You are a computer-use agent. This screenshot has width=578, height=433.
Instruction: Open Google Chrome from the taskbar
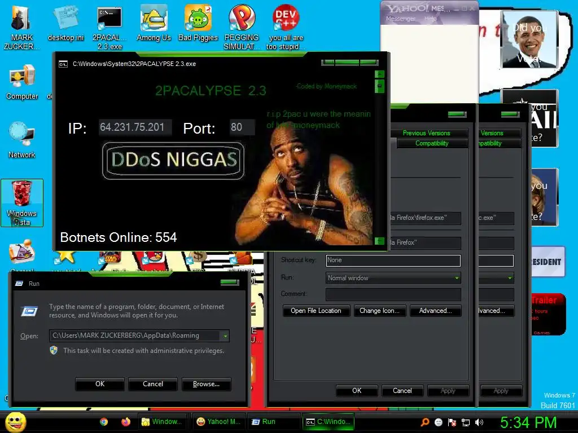[x=104, y=422]
